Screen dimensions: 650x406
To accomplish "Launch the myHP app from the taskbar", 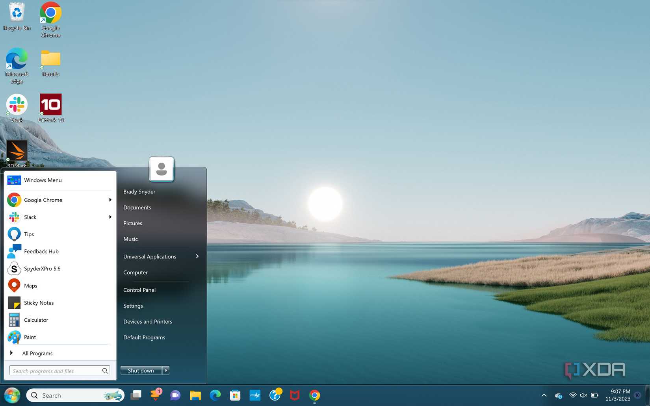I will click(255, 395).
